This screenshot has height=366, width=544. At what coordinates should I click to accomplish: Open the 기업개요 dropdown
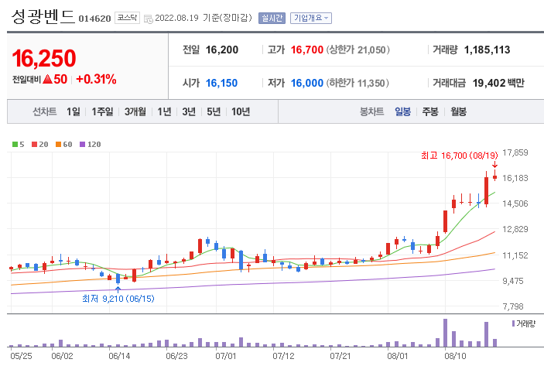pyautogui.click(x=311, y=18)
